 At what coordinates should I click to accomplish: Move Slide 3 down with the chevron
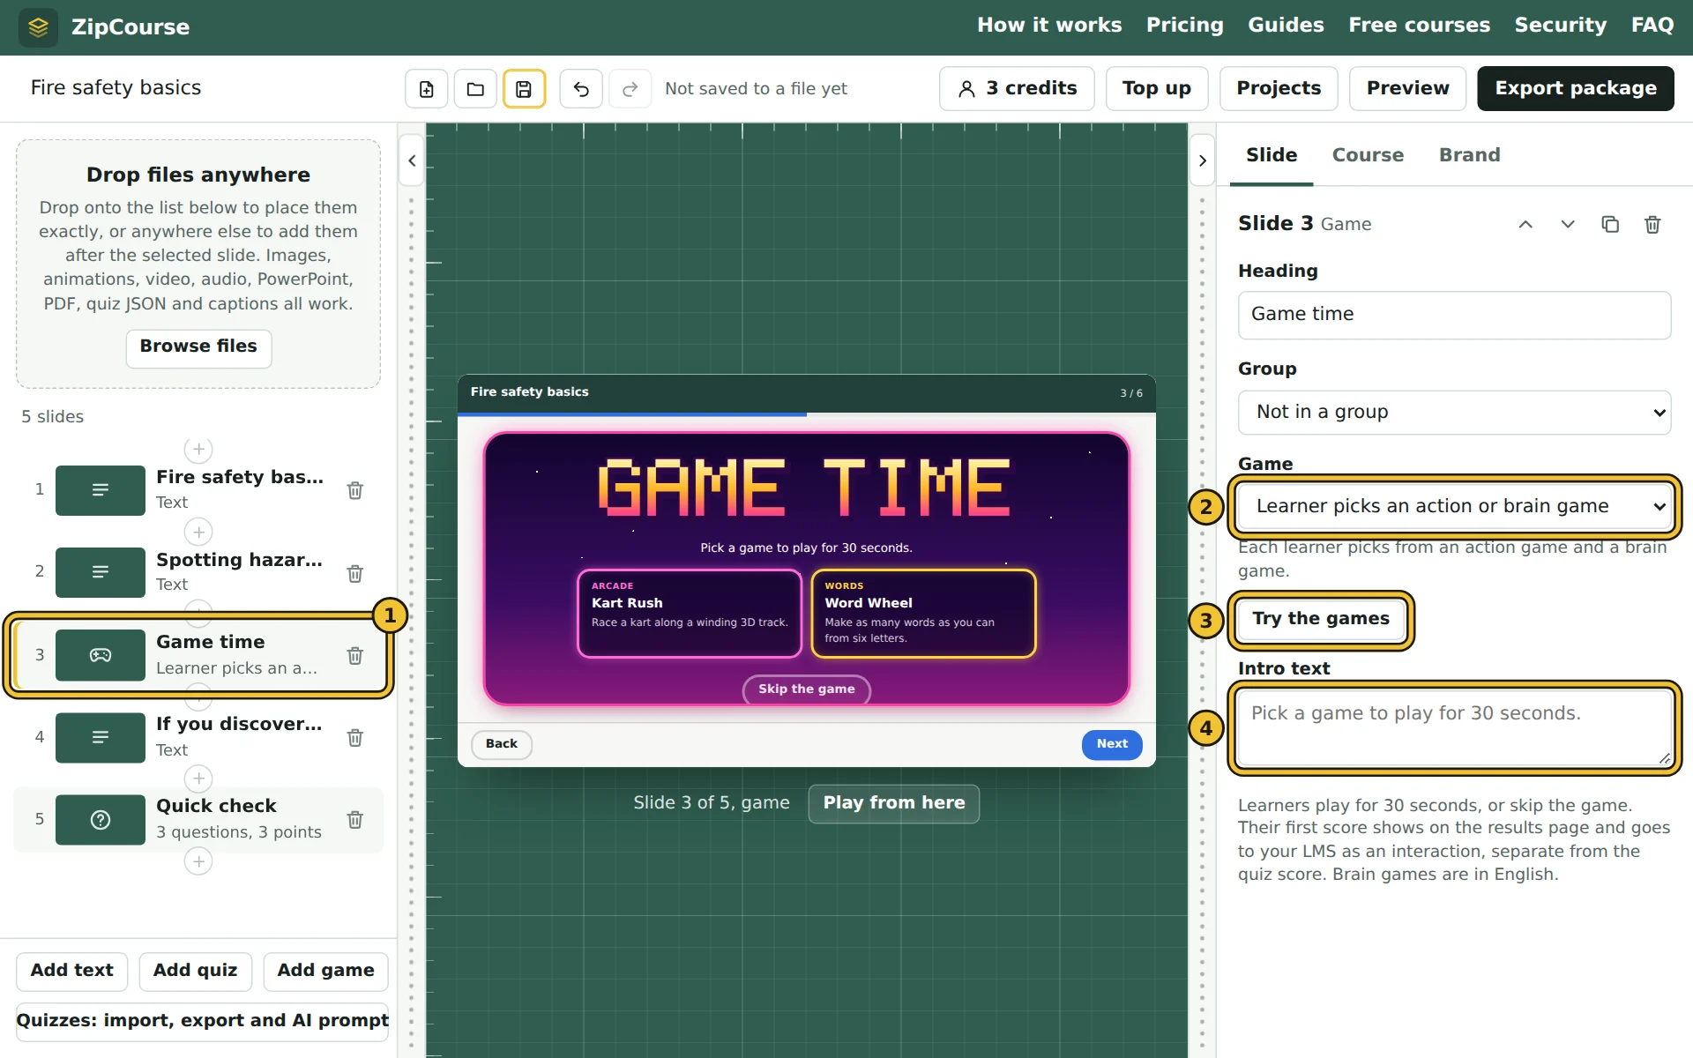1568,224
